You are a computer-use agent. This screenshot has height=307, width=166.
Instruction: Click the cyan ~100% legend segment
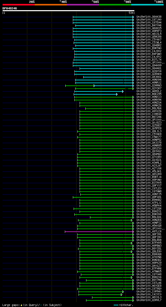click(x=147, y=4)
